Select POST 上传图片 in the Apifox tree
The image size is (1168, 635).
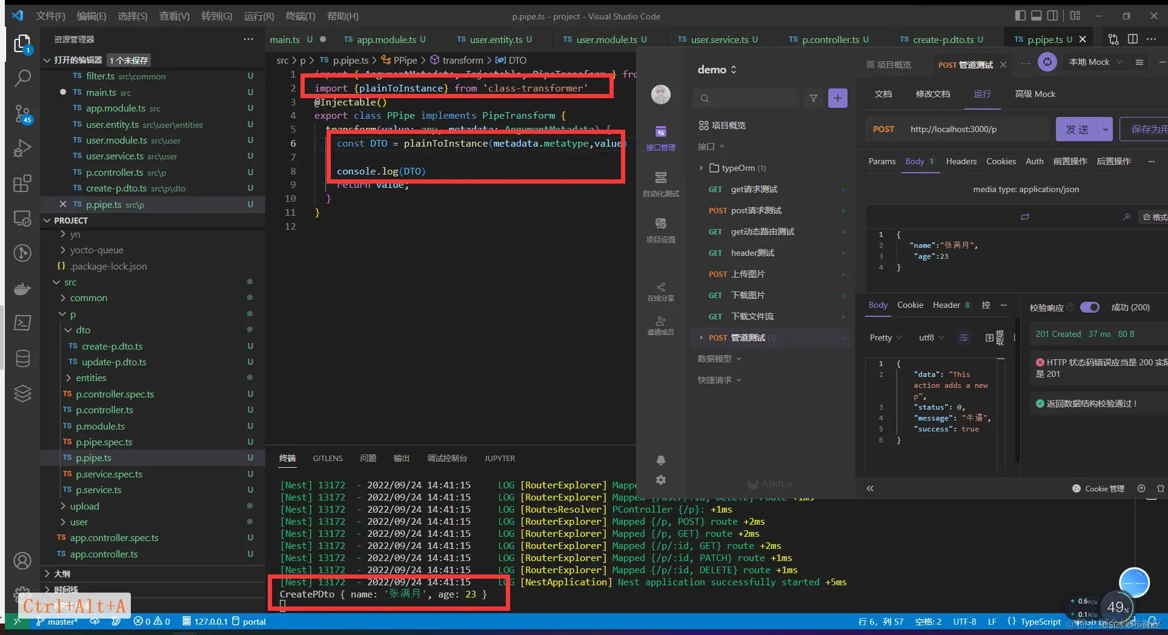(769, 274)
